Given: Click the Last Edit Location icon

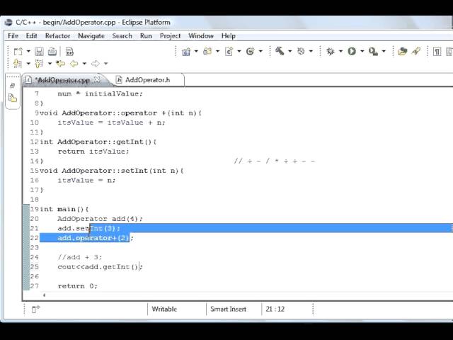Looking at the screenshot, I should (x=60, y=63).
